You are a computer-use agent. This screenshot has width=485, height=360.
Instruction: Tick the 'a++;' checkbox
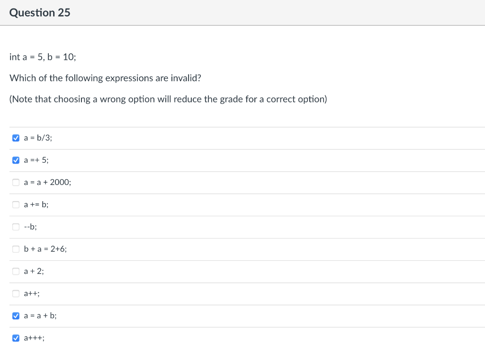pos(16,294)
